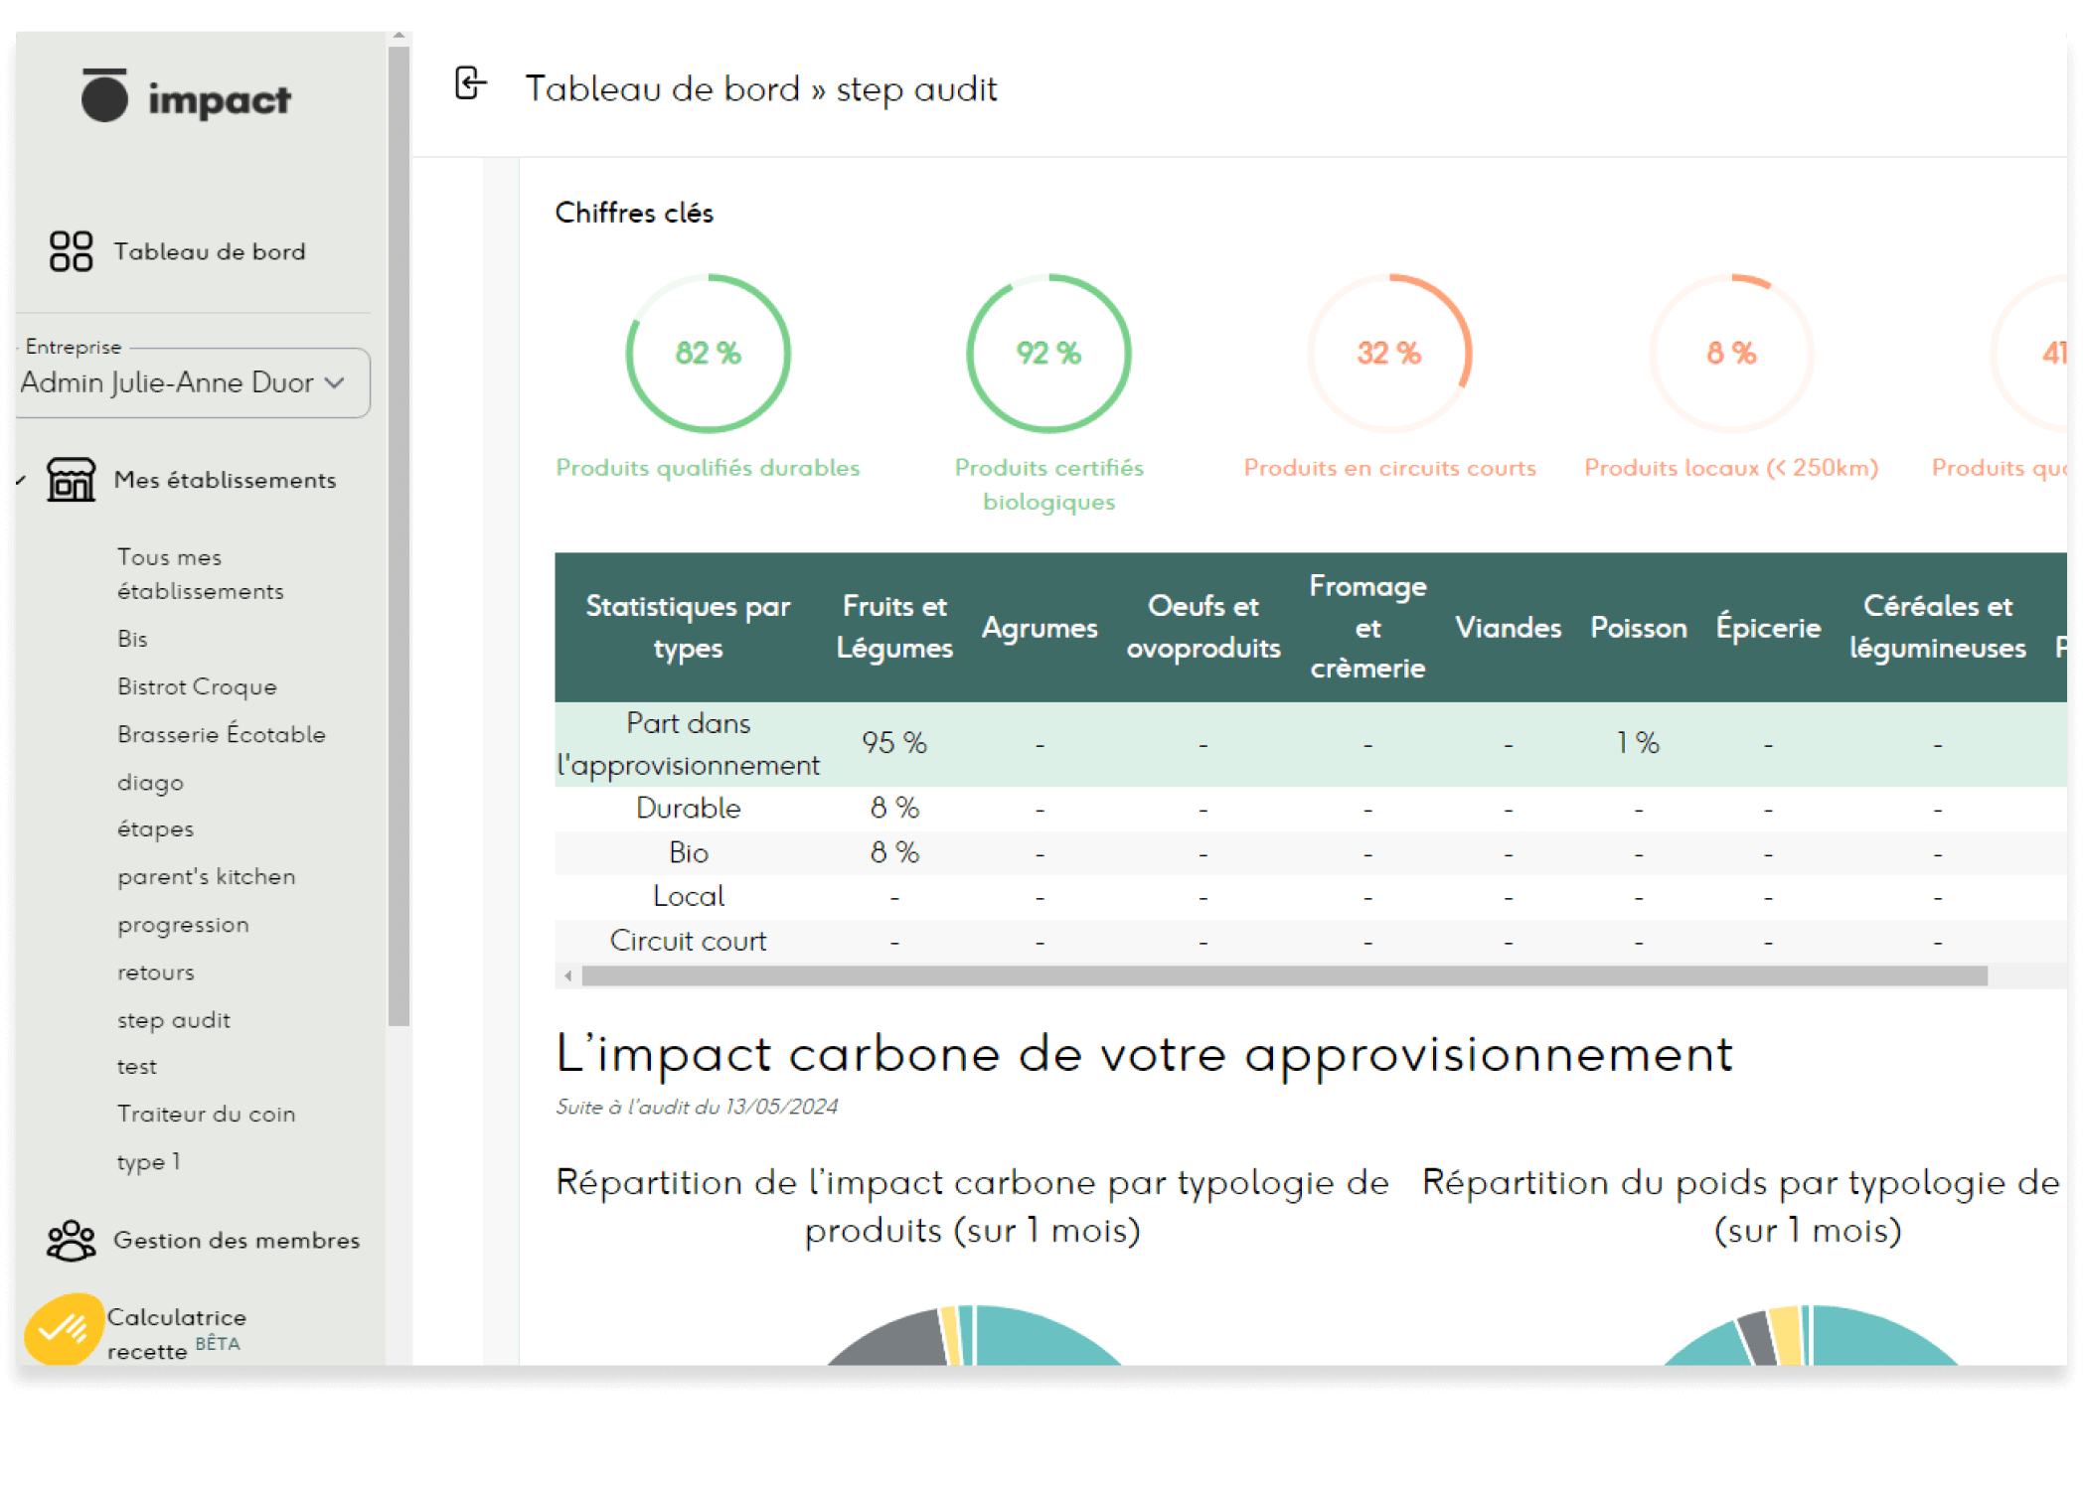Image resolution: width=2083 pixels, height=1498 pixels.
Task: Click the impact logo
Action: 186,96
